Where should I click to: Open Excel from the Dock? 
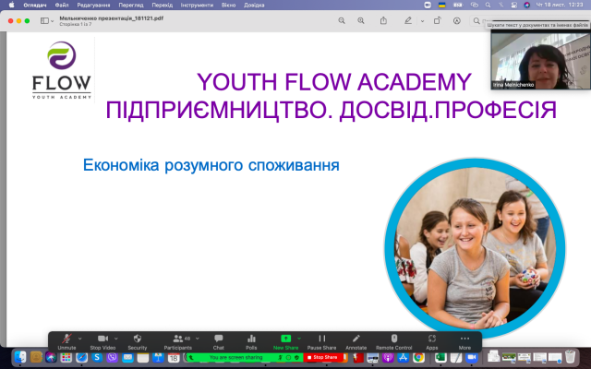(x=440, y=357)
